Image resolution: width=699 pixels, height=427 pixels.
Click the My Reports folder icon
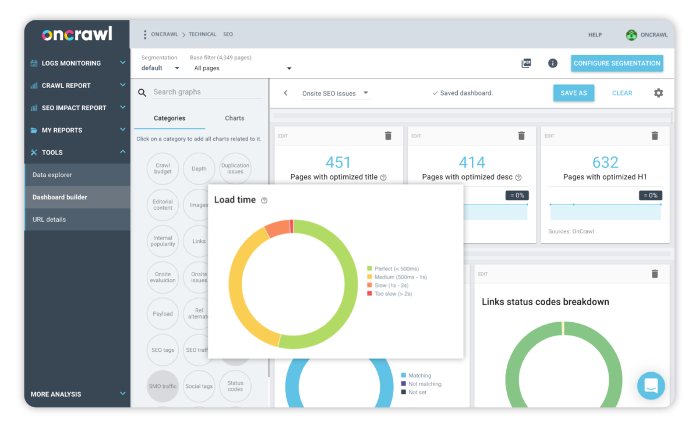(x=34, y=130)
